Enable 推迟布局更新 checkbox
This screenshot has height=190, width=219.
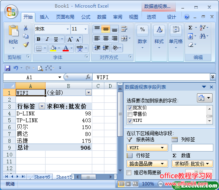tap(129, 172)
